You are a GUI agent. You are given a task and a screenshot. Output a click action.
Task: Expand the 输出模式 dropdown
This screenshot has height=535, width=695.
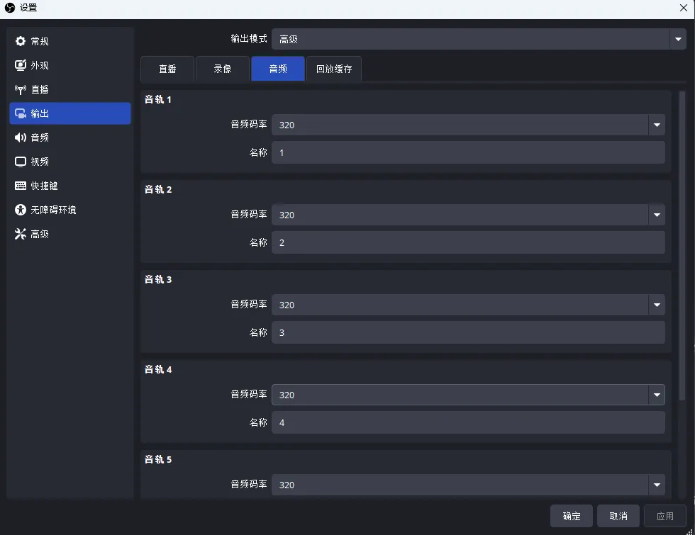pos(478,39)
